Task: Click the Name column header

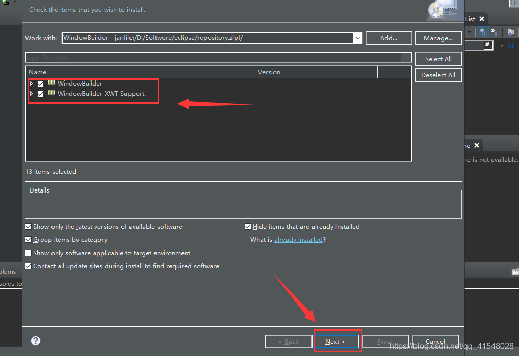Action: [140, 72]
